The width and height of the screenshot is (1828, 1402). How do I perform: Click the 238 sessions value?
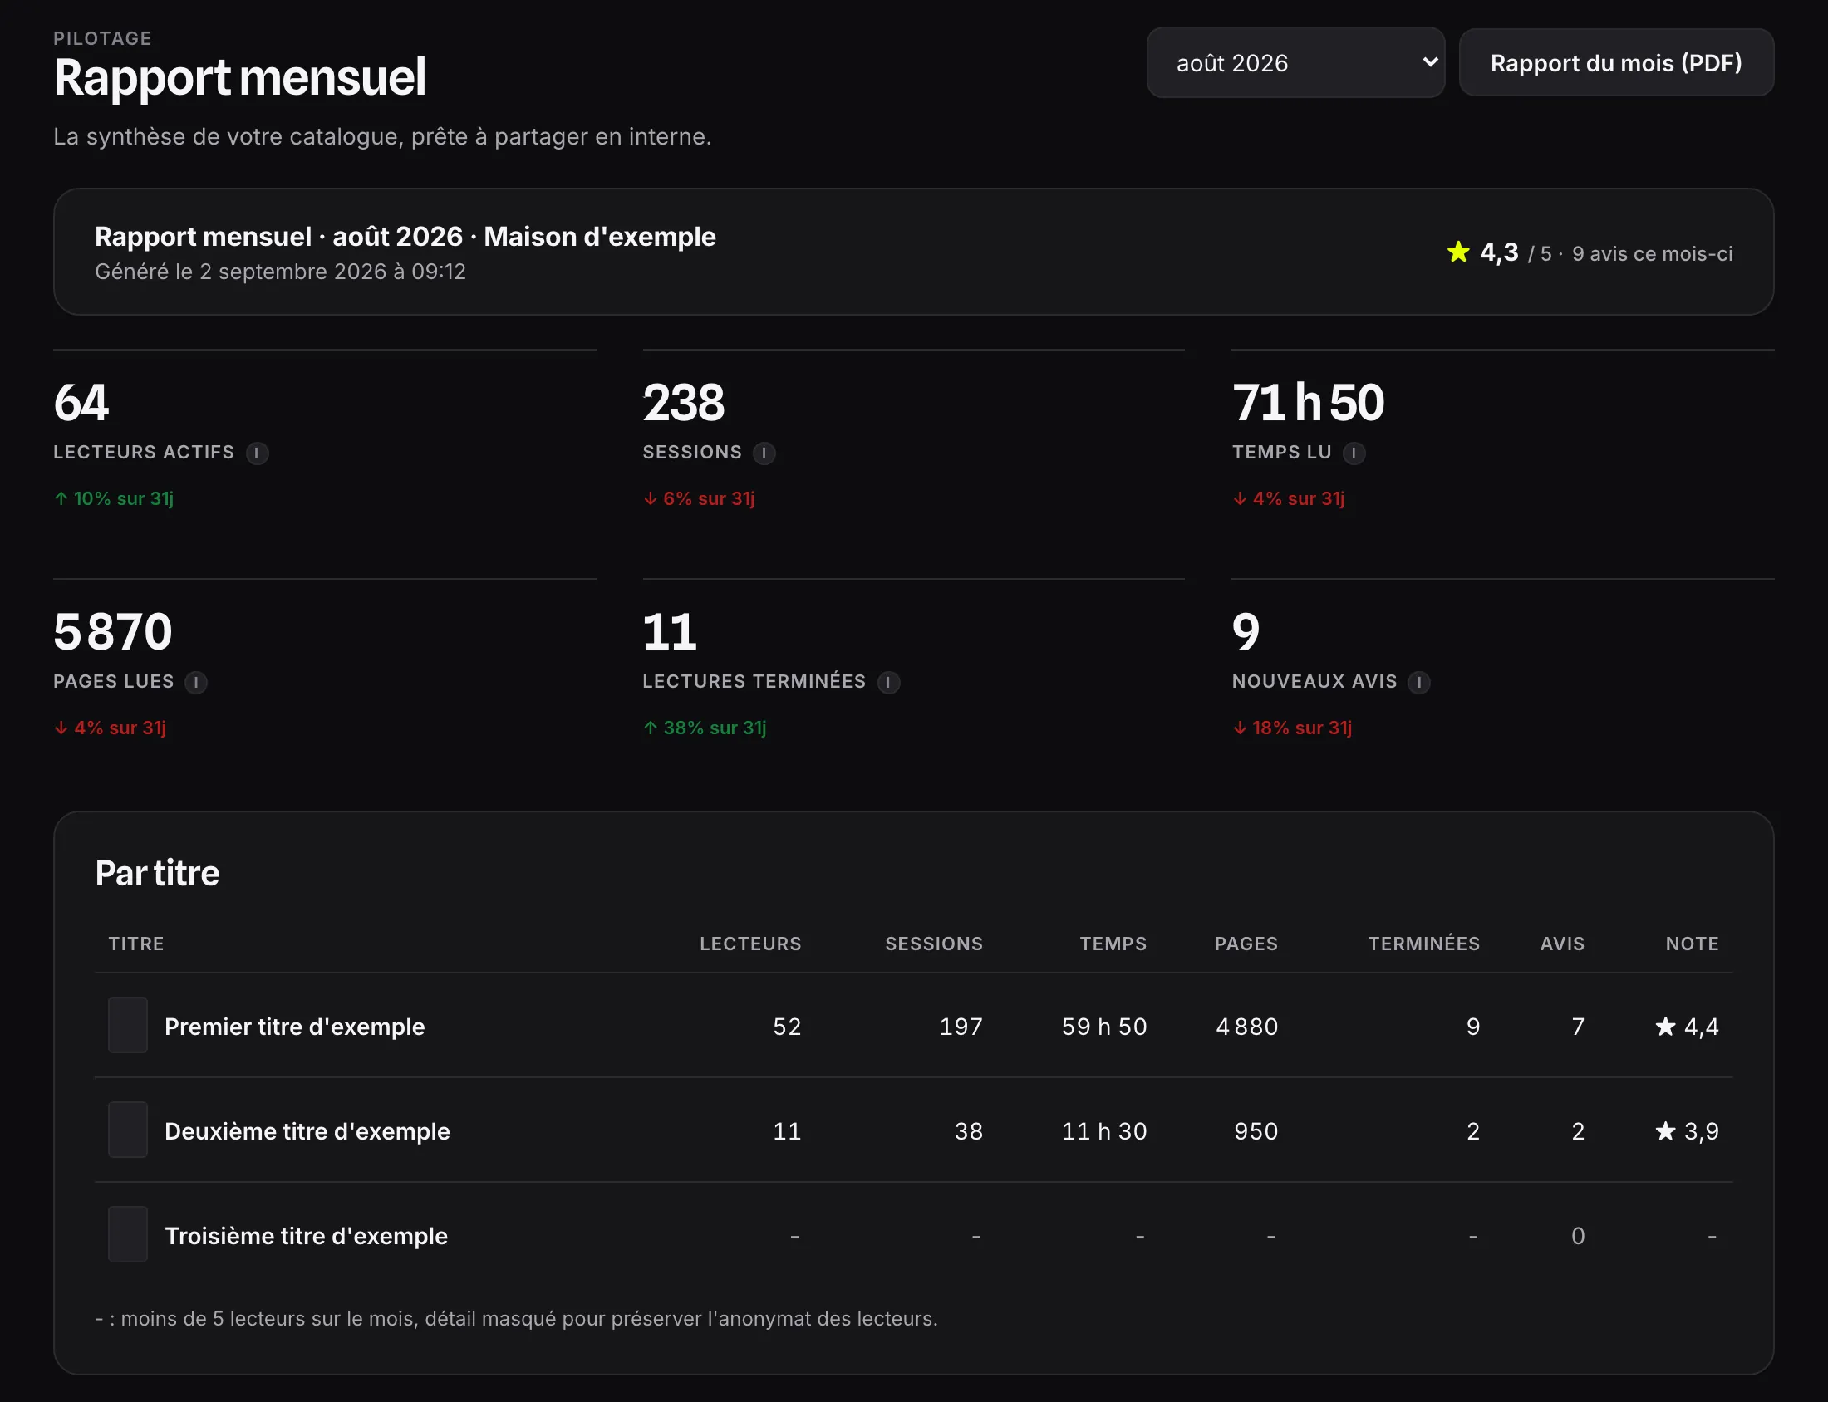[x=684, y=402]
